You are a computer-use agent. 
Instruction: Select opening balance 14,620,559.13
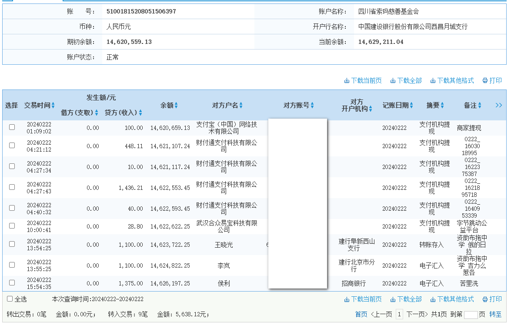point(129,42)
